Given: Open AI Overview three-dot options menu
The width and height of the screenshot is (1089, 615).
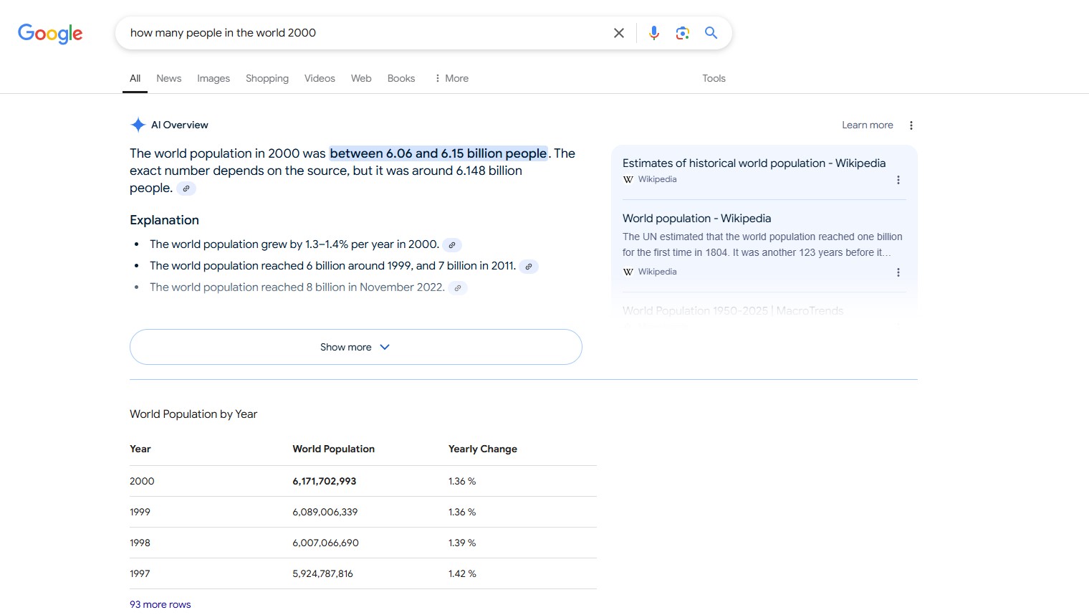Looking at the screenshot, I should click(911, 125).
